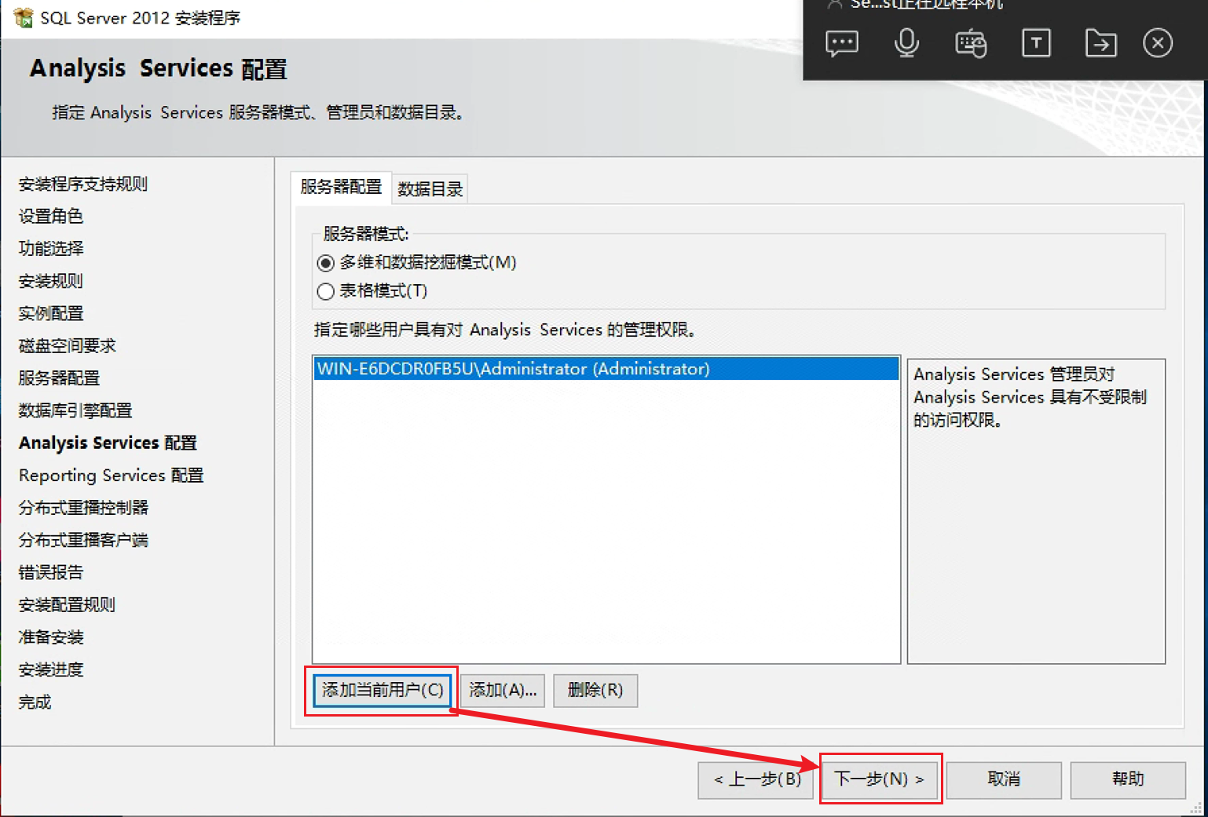Click empty area of administrators list box
1208x817 pixels.
pyautogui.click(x=606, y=522)
